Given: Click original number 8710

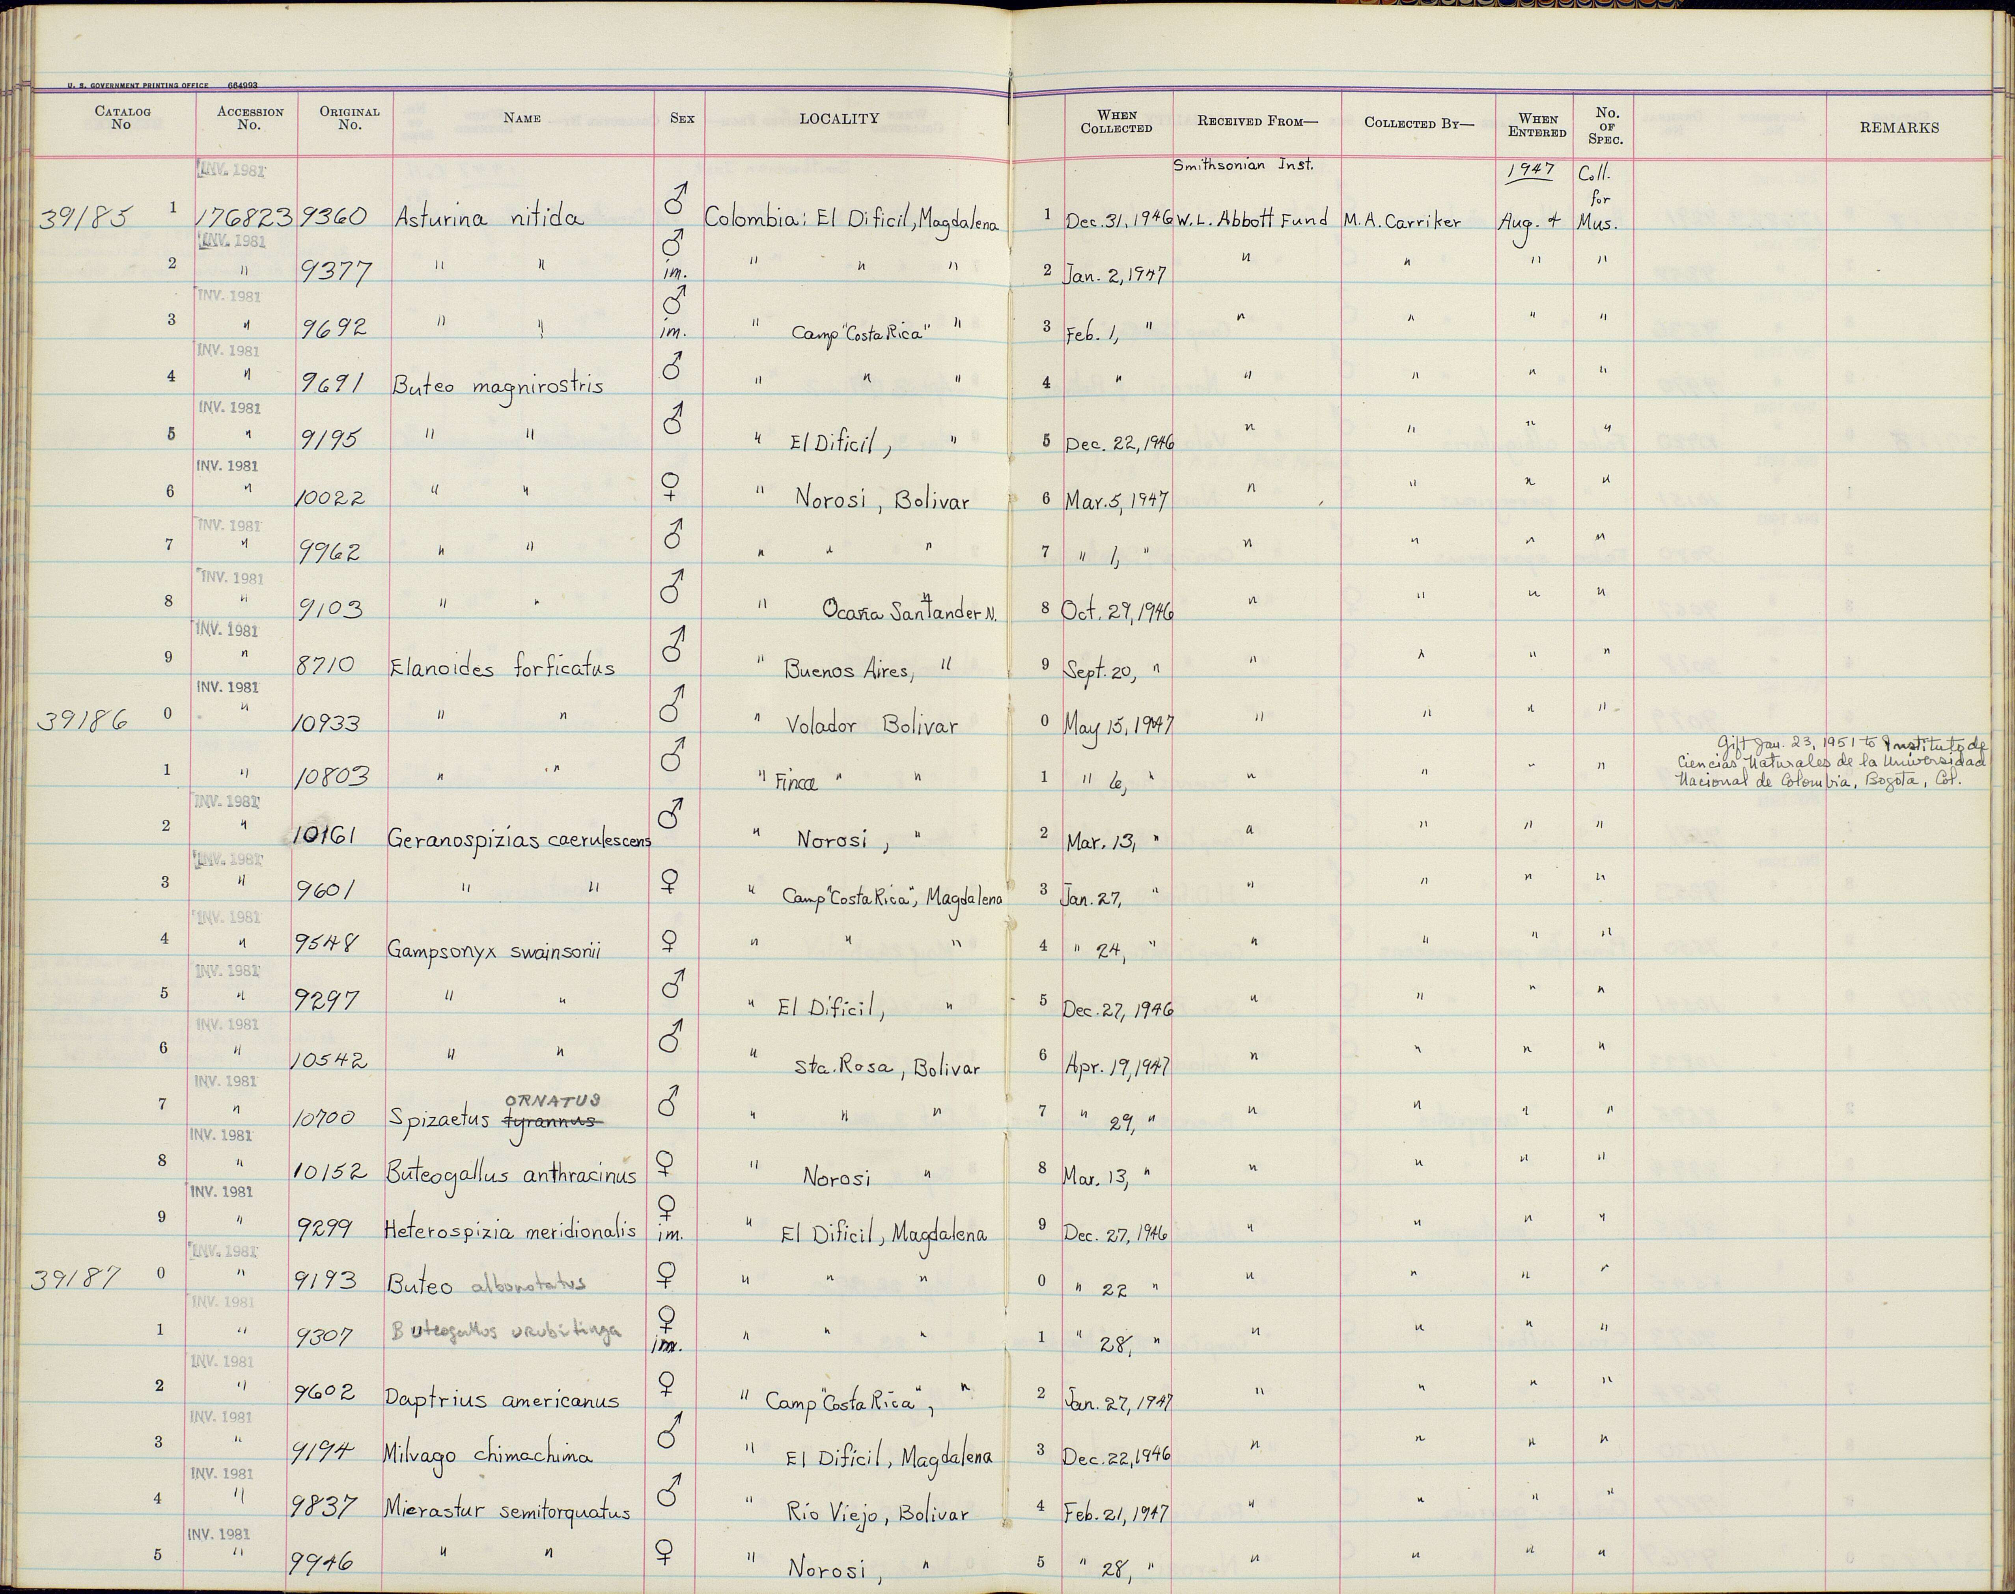Looking at the screenshot, I should (x=327, y=666).
